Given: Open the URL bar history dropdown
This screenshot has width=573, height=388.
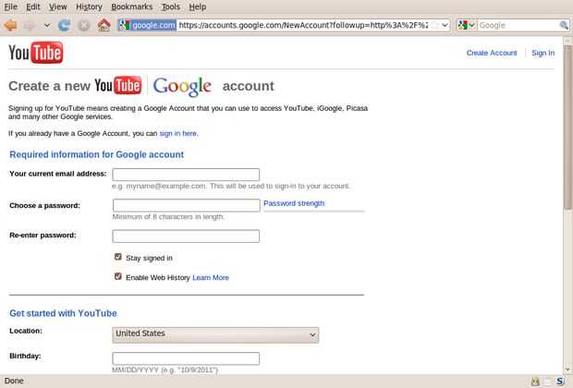Looking at the screenshot, I should tap(445, 25).
